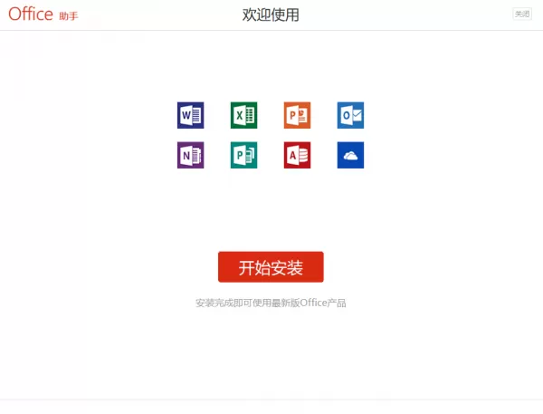Click the purple OneNote icon
Screen dimensions: 543x414
coord(190,155)
